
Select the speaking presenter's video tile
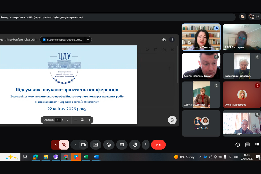[x=201, y=37]
